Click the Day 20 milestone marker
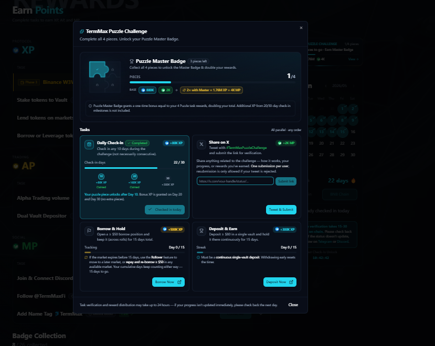Image resolution: width=435 pixels, height=346 pixels. tap(134, 176)
